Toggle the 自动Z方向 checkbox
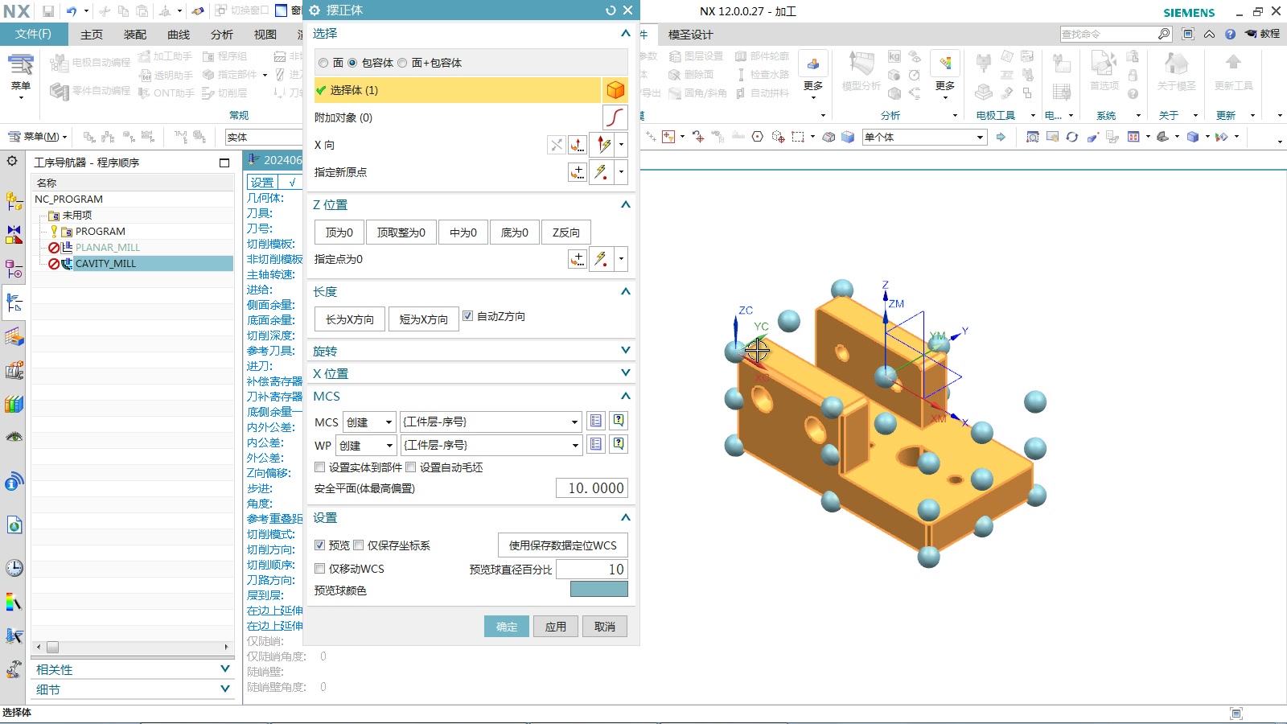Viewport: 1287px width, 724px height. 467,316
